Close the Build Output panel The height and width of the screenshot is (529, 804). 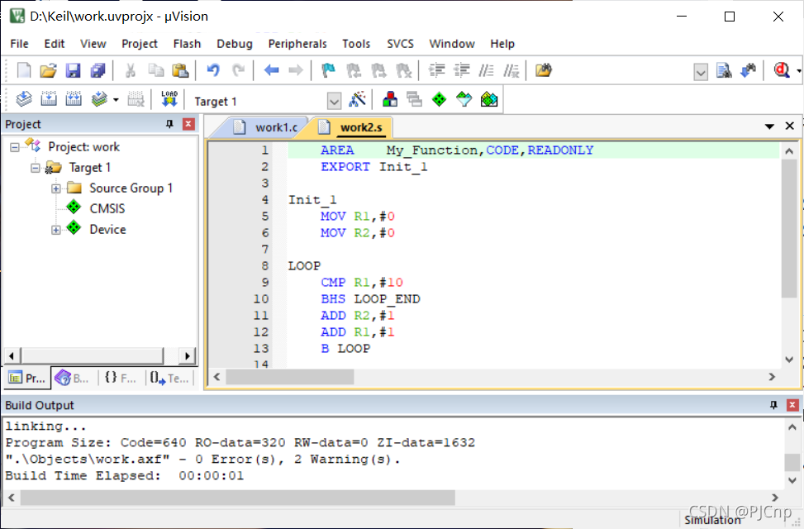792,405
